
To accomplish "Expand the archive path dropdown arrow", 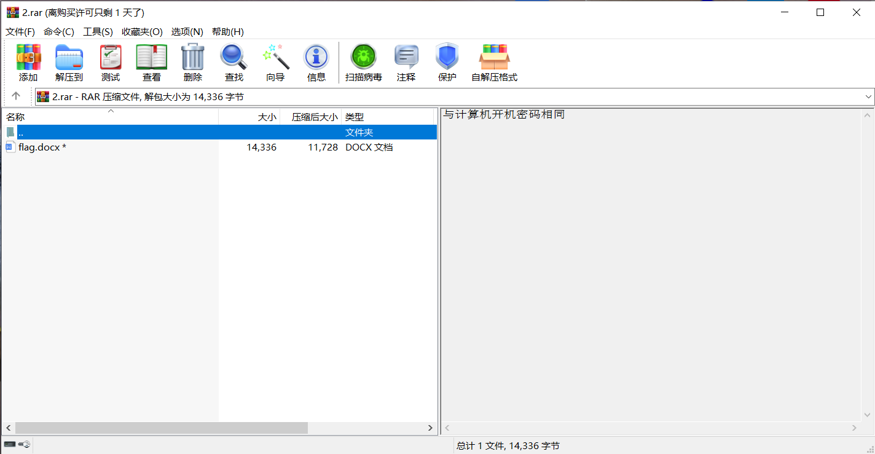I will [868, 96].
